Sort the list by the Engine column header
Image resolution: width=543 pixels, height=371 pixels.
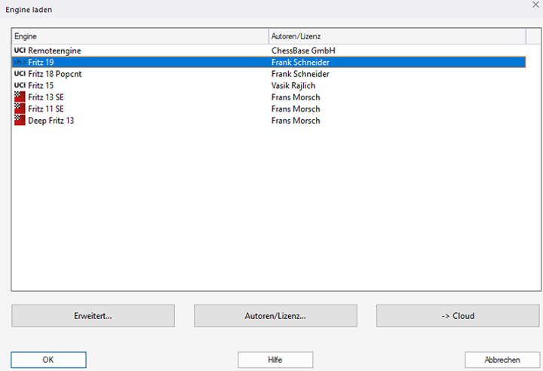[140, 36]
